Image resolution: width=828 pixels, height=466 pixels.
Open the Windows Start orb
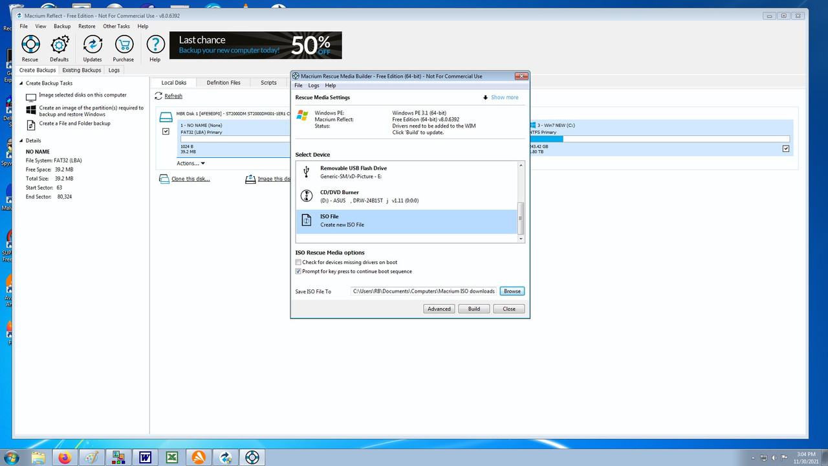12,458
